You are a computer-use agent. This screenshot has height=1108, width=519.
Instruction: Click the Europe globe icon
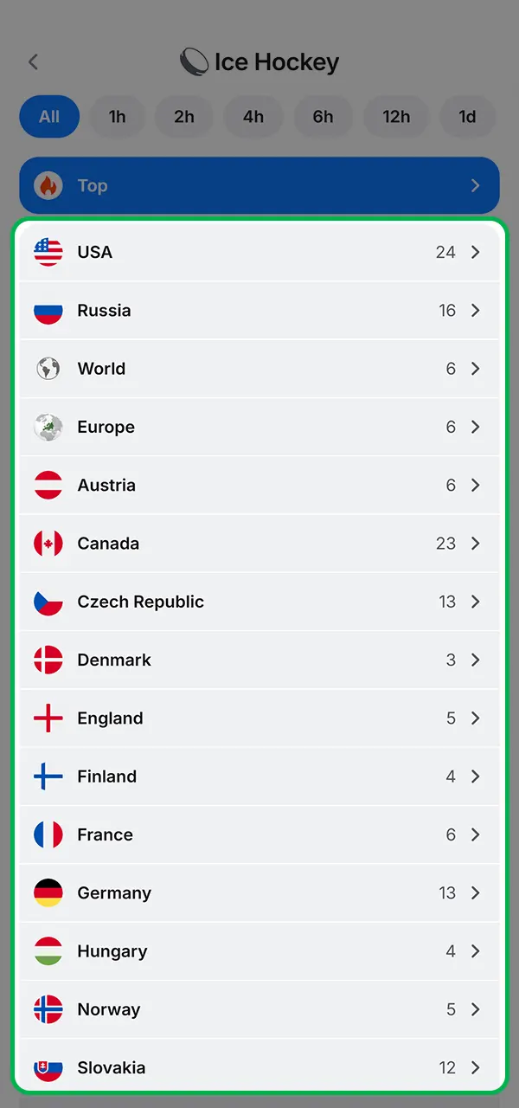click(x=48, y=427)
